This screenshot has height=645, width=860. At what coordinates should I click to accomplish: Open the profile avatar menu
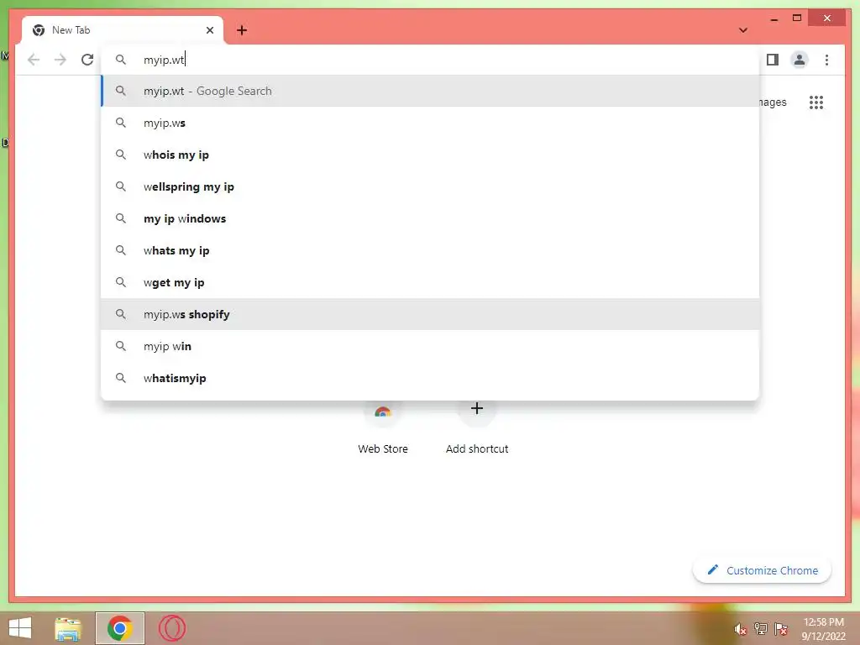tap(800, 60)
